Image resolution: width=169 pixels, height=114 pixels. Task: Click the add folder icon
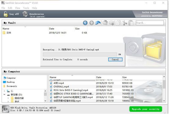[105, 23]
